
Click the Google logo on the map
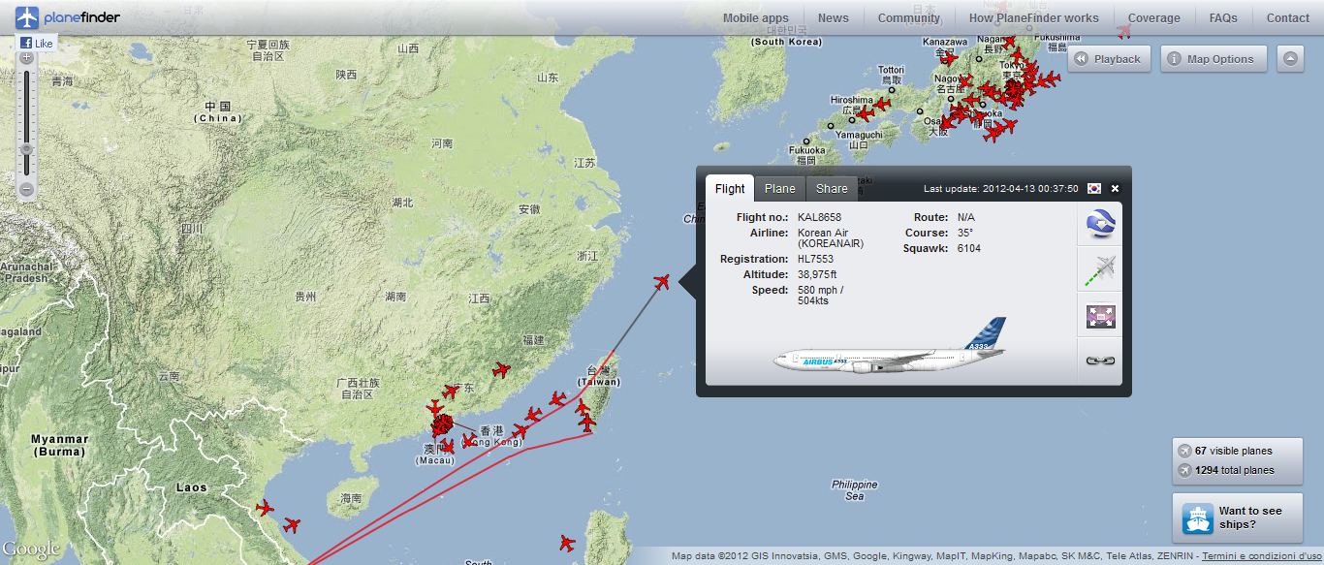coord(31,549)
